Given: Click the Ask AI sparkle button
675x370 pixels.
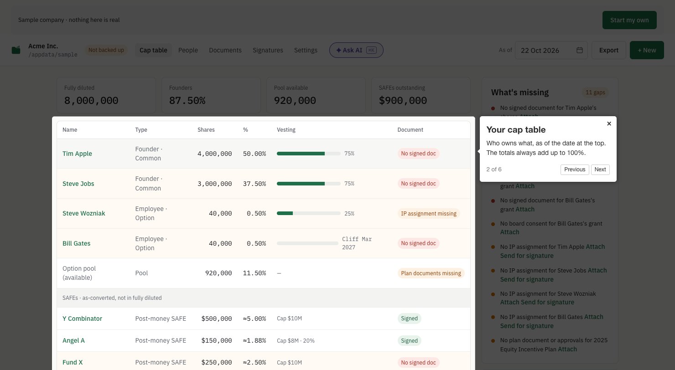Looking at the screenshot, I should pos(356,50).
